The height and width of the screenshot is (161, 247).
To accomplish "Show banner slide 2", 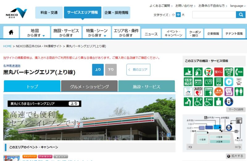I will tap(169, 135).
